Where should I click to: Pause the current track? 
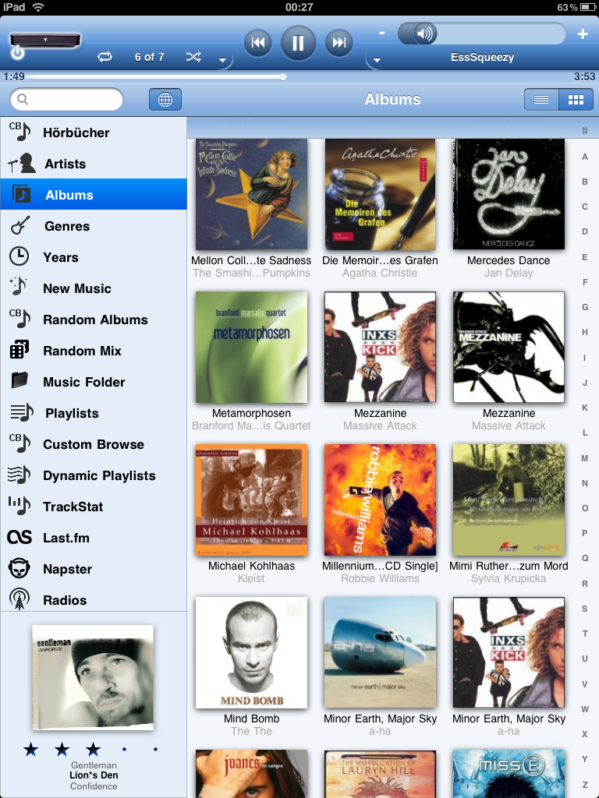click(x=298, y=43)
